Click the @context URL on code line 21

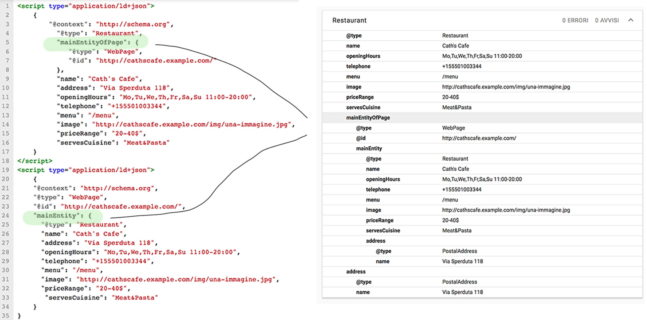click(x=117, y=188)
